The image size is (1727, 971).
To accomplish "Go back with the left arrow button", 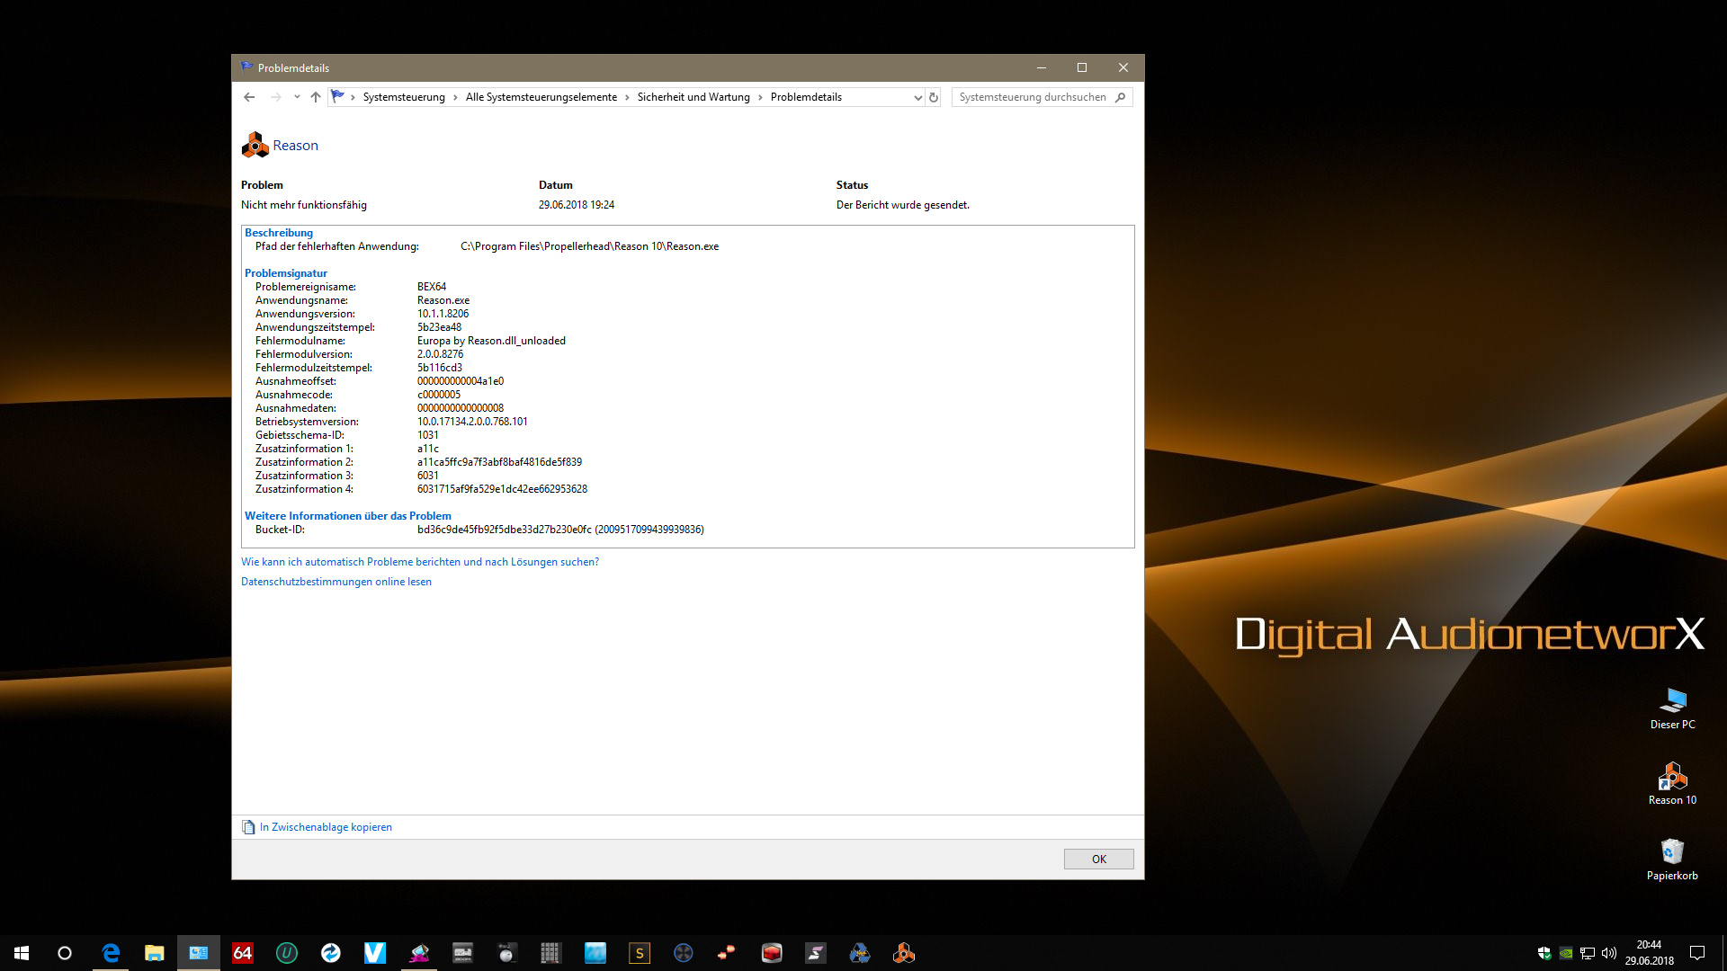I will [x=249, y=97].
